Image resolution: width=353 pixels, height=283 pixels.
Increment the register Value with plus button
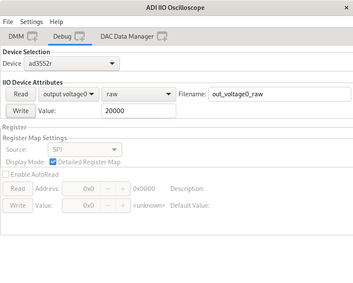pyautogui.click(x=123, y=206)
